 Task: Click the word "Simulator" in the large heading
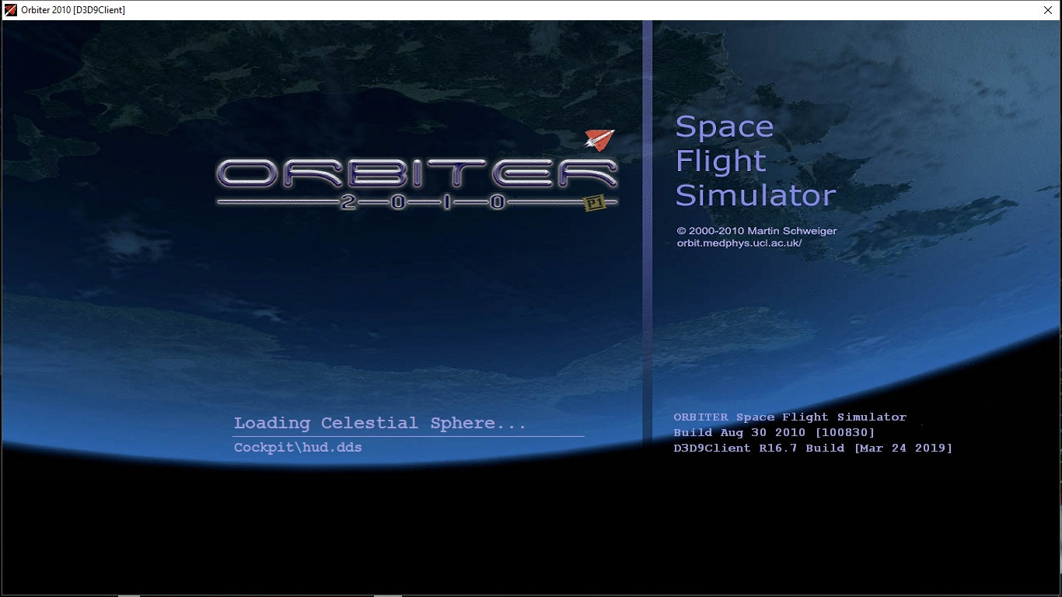756,195
